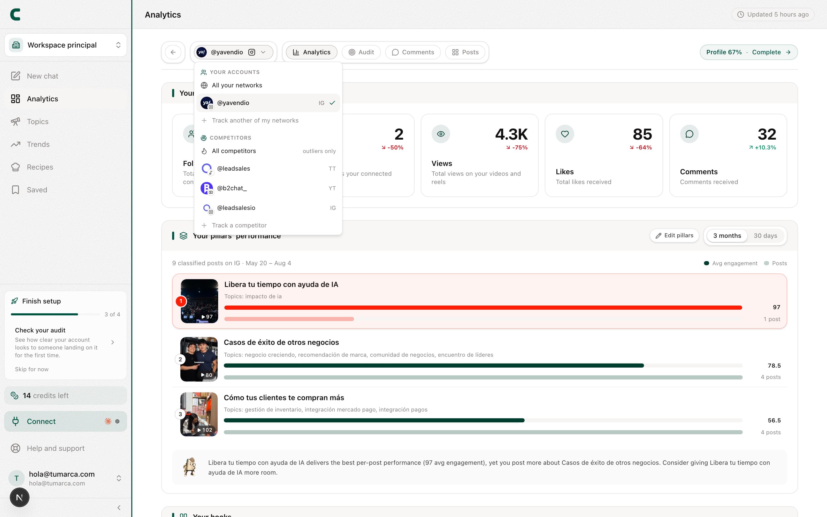Click the Finish setup rocket icon
Image resolution: width=827 pixels, height=517 pixels.
coord(14,301)
